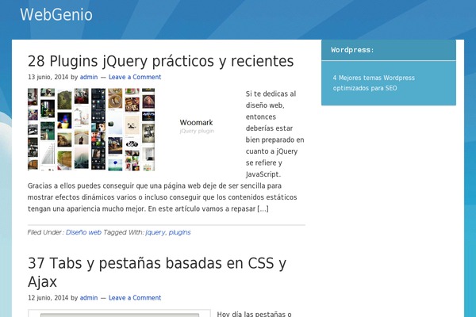The width and height of the screenshot is (476, 317).
Task: Click the "Hoy día las pestañas" excerpt text
Action: [254, 314]
